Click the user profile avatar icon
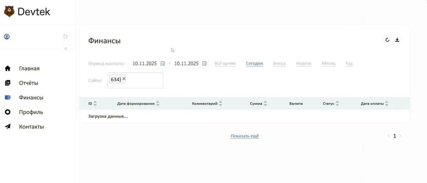Image resolution: width=427 pixels, height=183 pixels. click(x=7, y=36)
